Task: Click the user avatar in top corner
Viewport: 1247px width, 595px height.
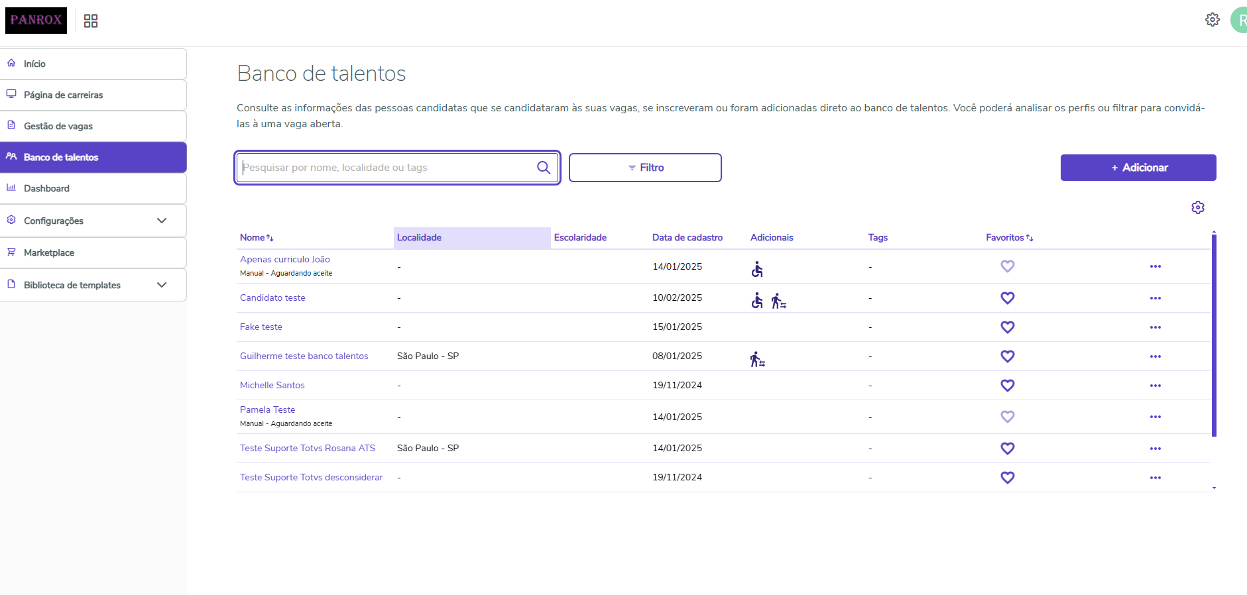Action: [1239, 20]
